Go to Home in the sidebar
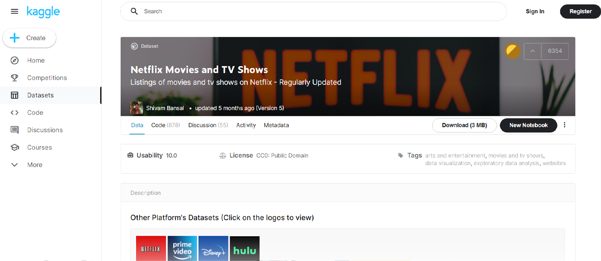 pos(35,60)
